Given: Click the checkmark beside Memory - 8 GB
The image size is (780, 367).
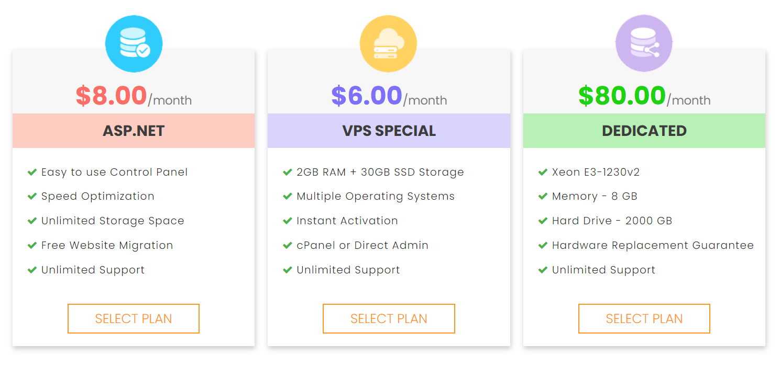Looking at the screenshot, I should pyautogui.click(x=543, y=197).
